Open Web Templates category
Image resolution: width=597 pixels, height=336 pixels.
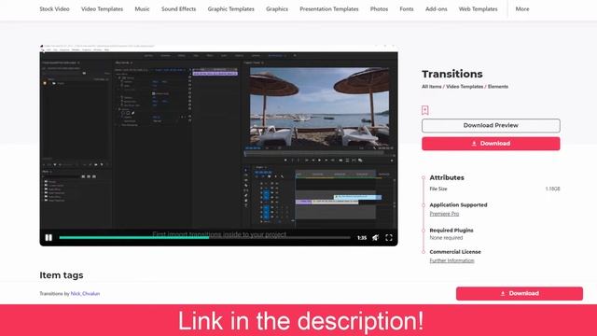479,8
